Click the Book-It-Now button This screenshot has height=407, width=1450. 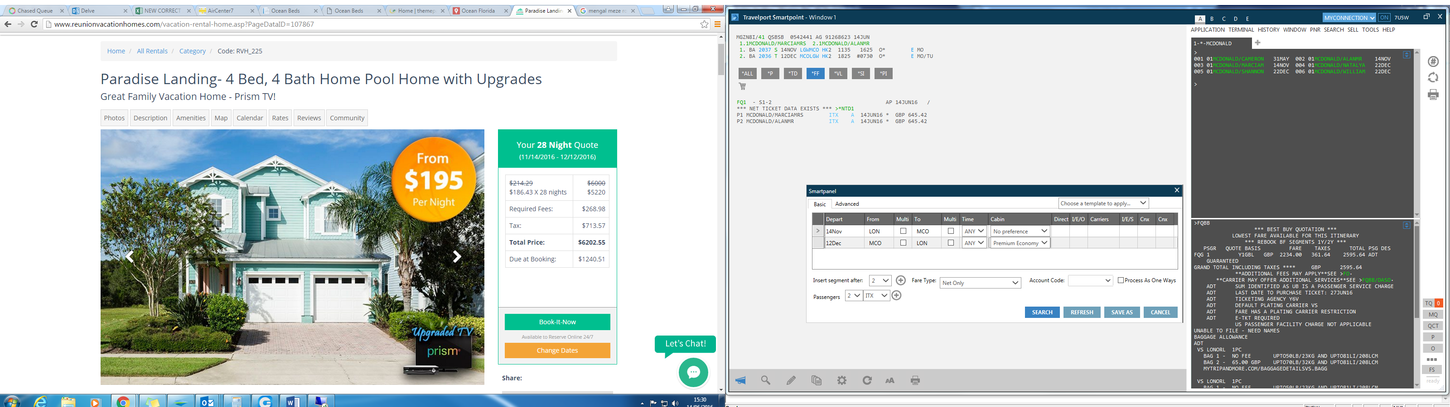coord(557,322)
